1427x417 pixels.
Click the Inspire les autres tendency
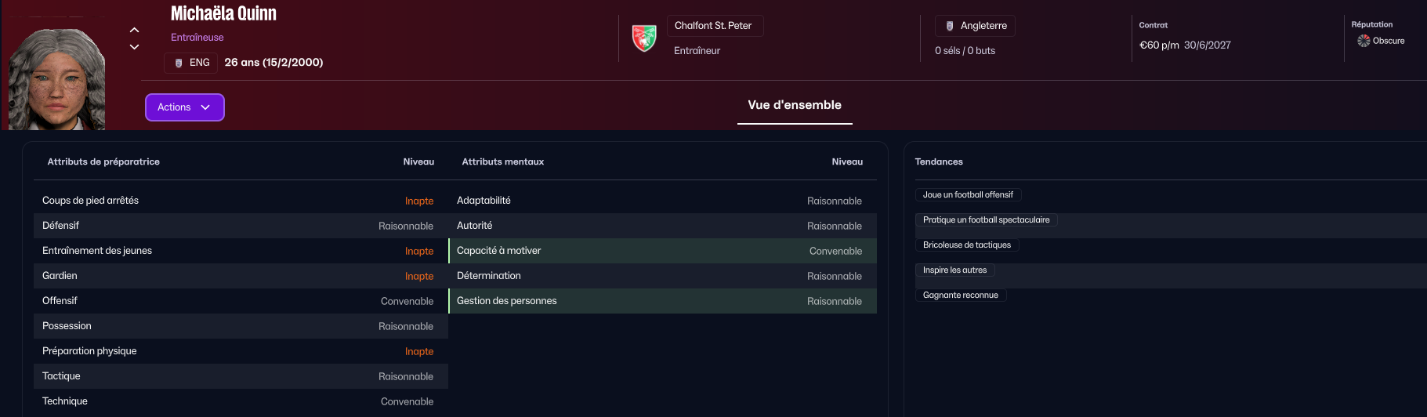tap(954, 270)
